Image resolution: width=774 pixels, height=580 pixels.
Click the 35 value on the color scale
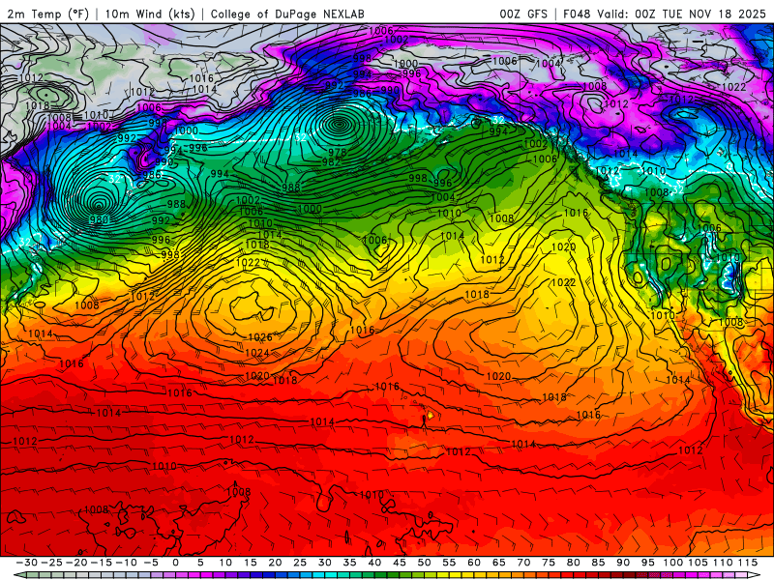click(349, 563)
